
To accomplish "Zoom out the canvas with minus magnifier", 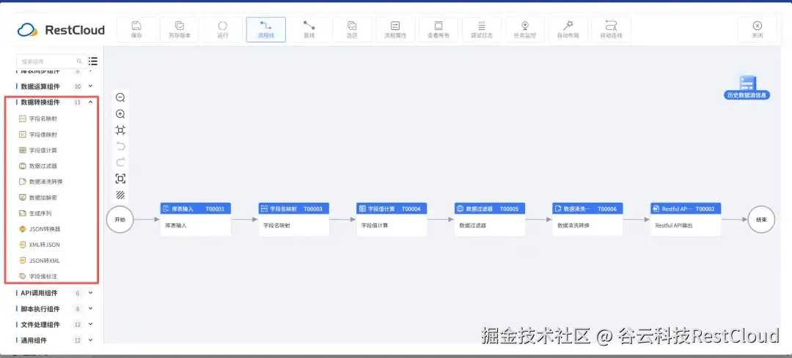I will (120, 98).
